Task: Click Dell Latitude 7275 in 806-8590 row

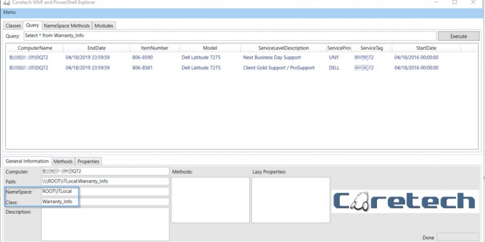Action: [201, 57]
